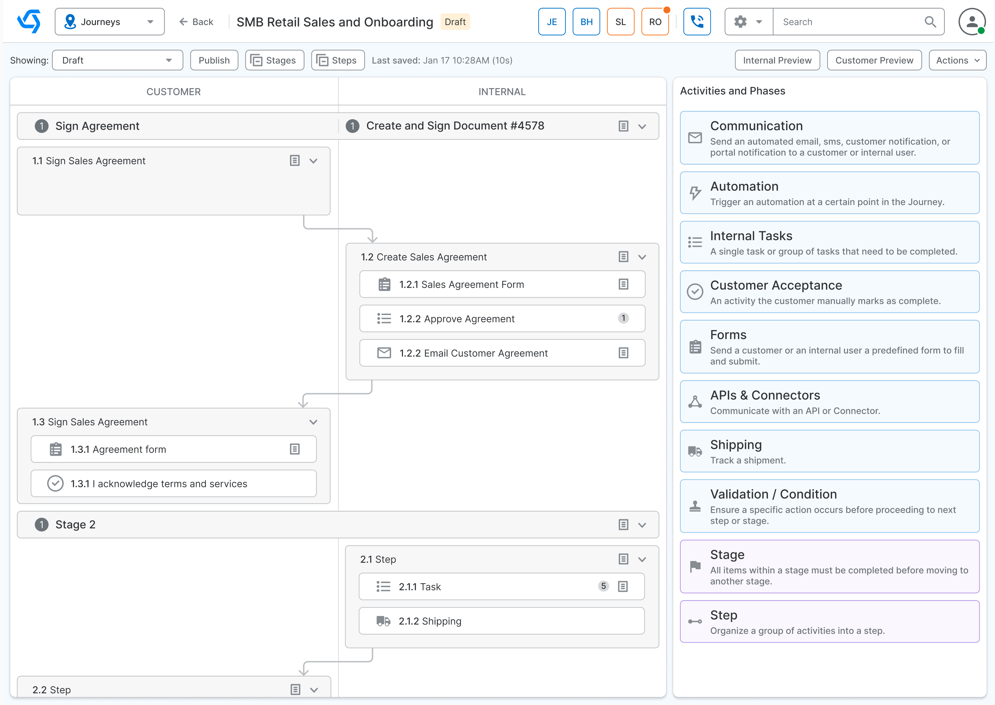Image resolution: width=995 pixels, height=705 pixels.
Task: Click the notes icon on 1.2.1 Sales Agreement Form
Action: tap(624, 284)
